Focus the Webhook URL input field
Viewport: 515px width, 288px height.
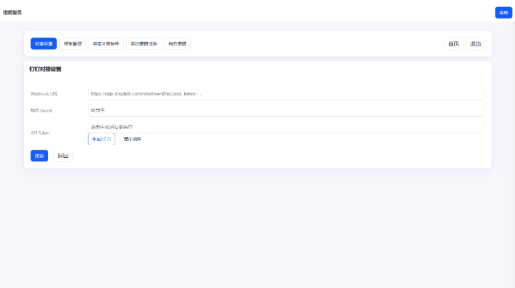pyautogui.click(x=286, y=93)
